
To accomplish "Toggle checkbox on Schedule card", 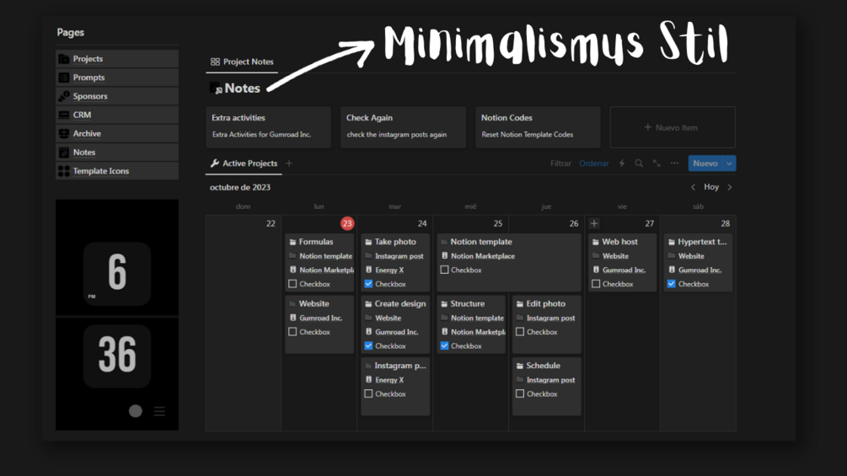I will [x=520, y=394].
